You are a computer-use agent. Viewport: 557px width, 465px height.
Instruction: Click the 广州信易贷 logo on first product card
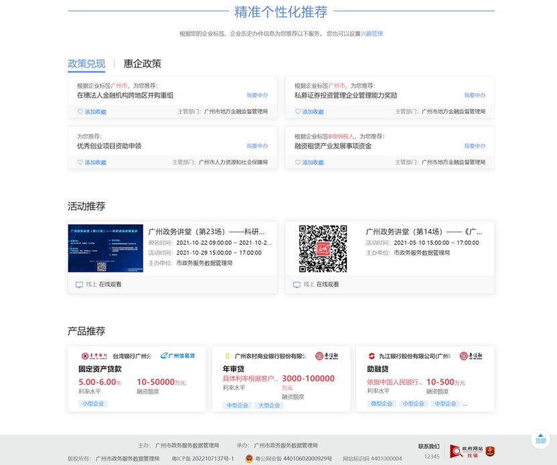click(177, 356)
